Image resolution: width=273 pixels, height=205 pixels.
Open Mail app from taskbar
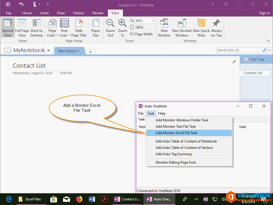click(66, 199)
